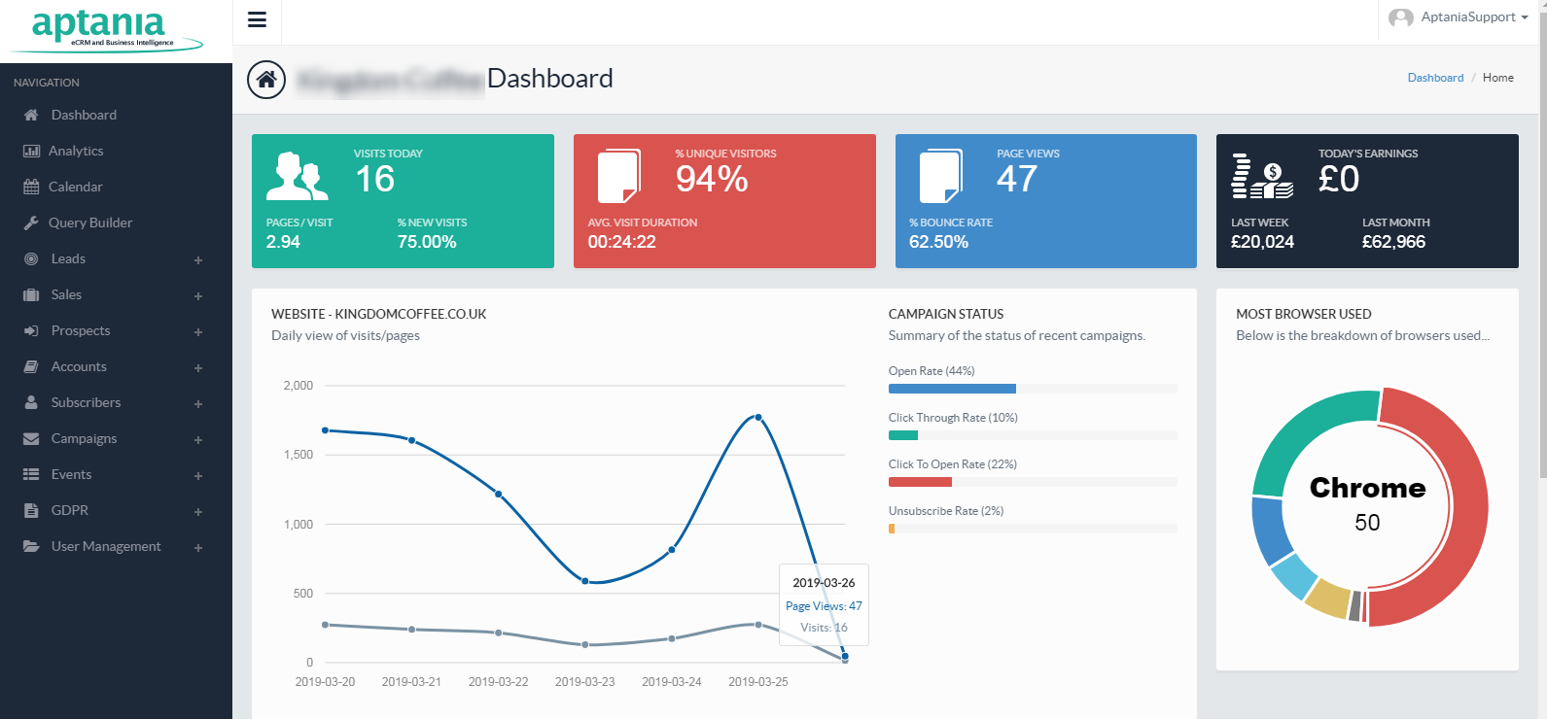Open Events from the sidebar menu

coord(71,474)
